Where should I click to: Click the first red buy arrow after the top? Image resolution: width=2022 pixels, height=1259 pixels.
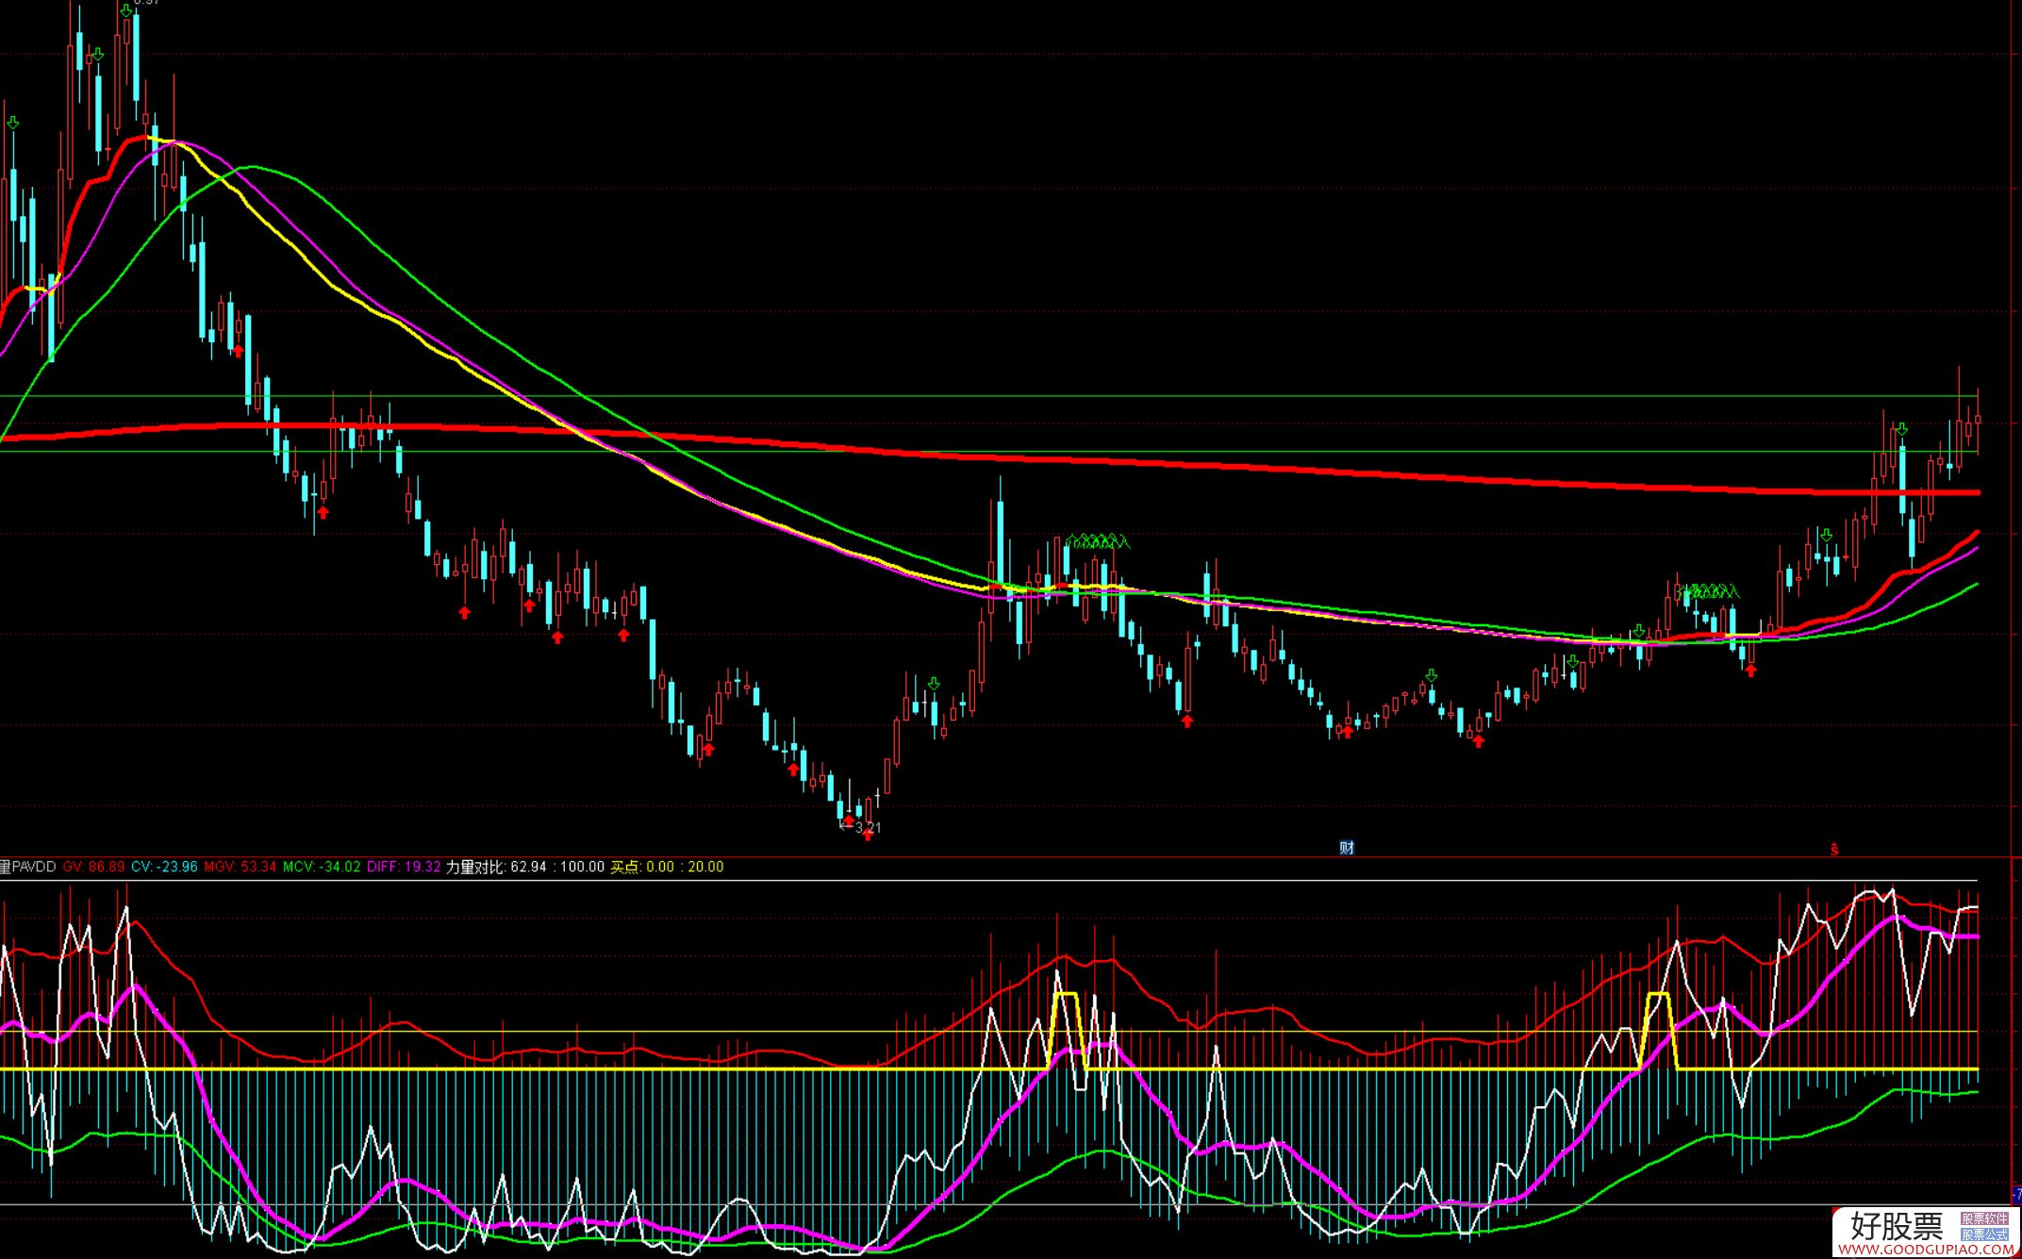239,351
